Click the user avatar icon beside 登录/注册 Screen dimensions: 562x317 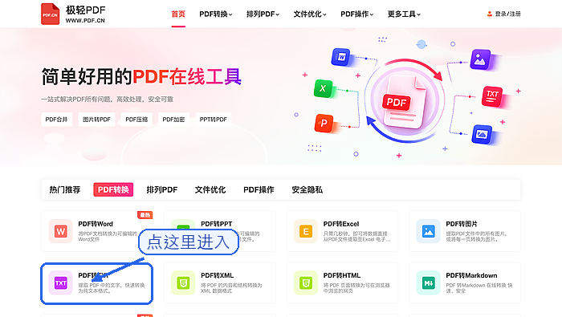tap(490, 14)
